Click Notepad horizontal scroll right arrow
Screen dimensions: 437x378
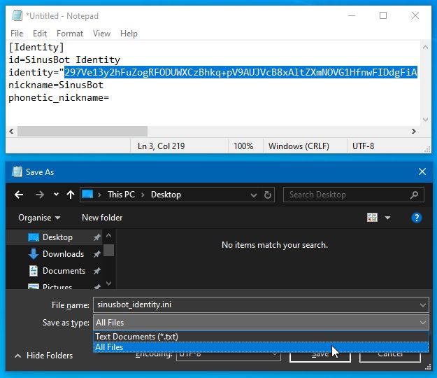click(414, 131)
